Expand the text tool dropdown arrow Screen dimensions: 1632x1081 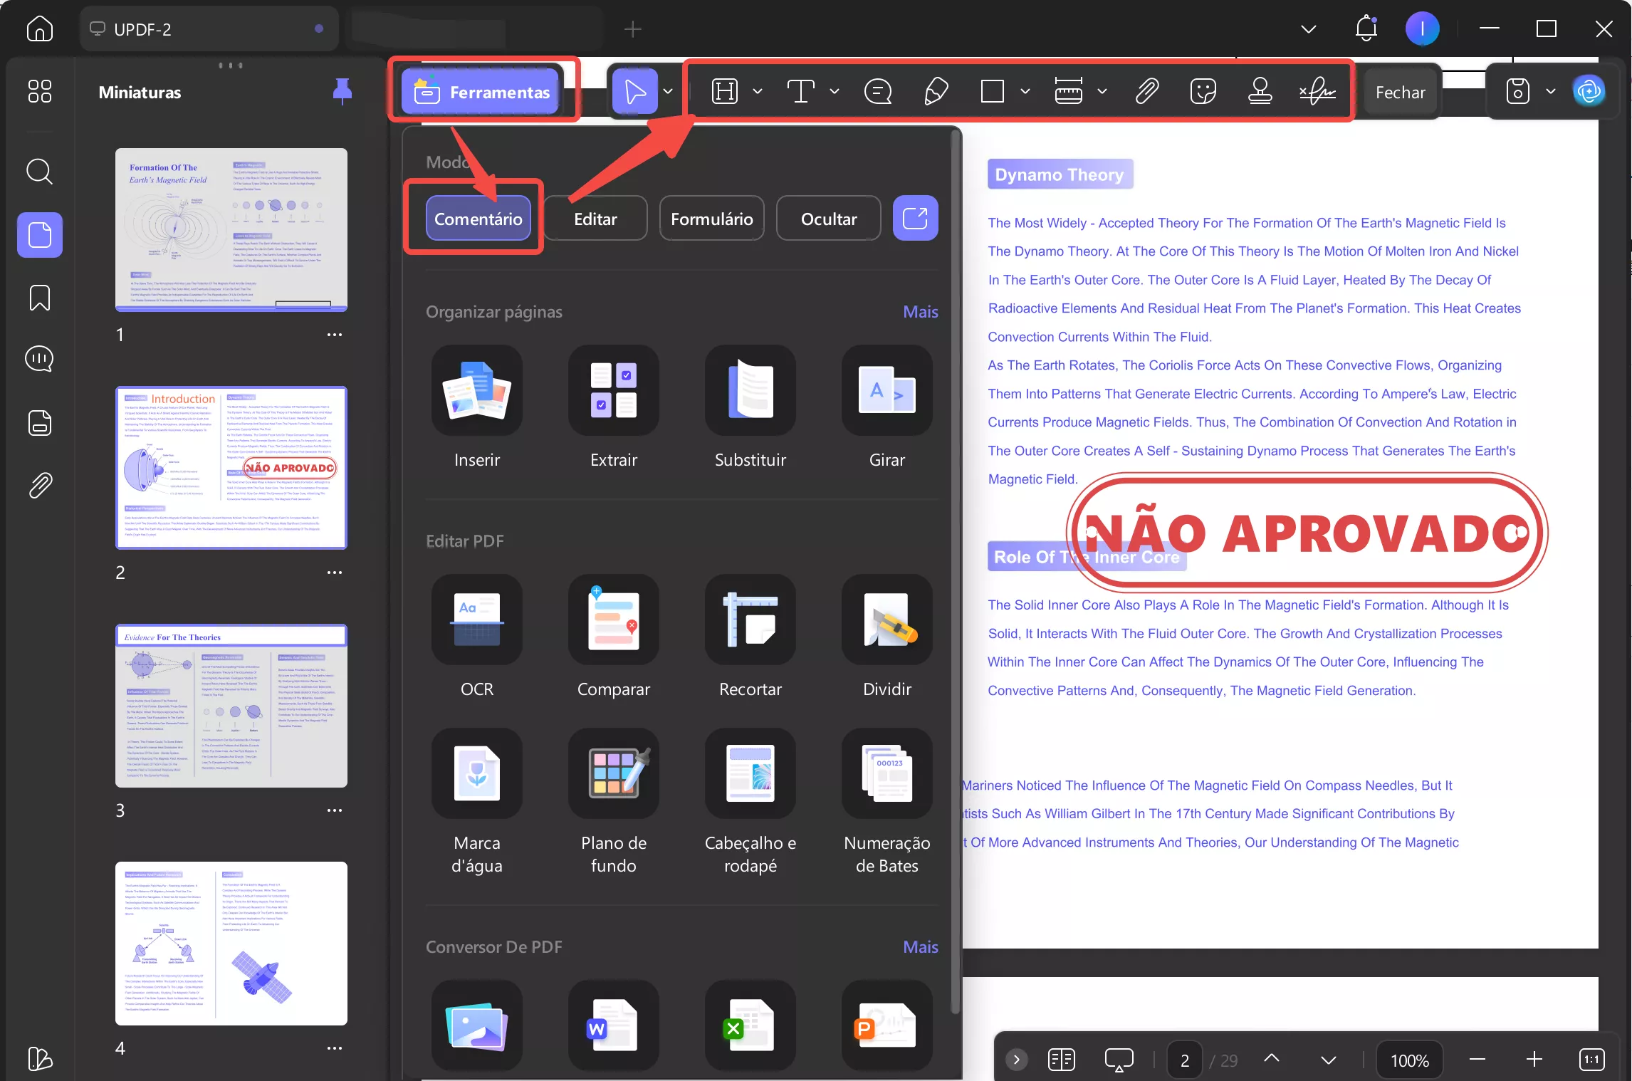click(x=835, y=91)
